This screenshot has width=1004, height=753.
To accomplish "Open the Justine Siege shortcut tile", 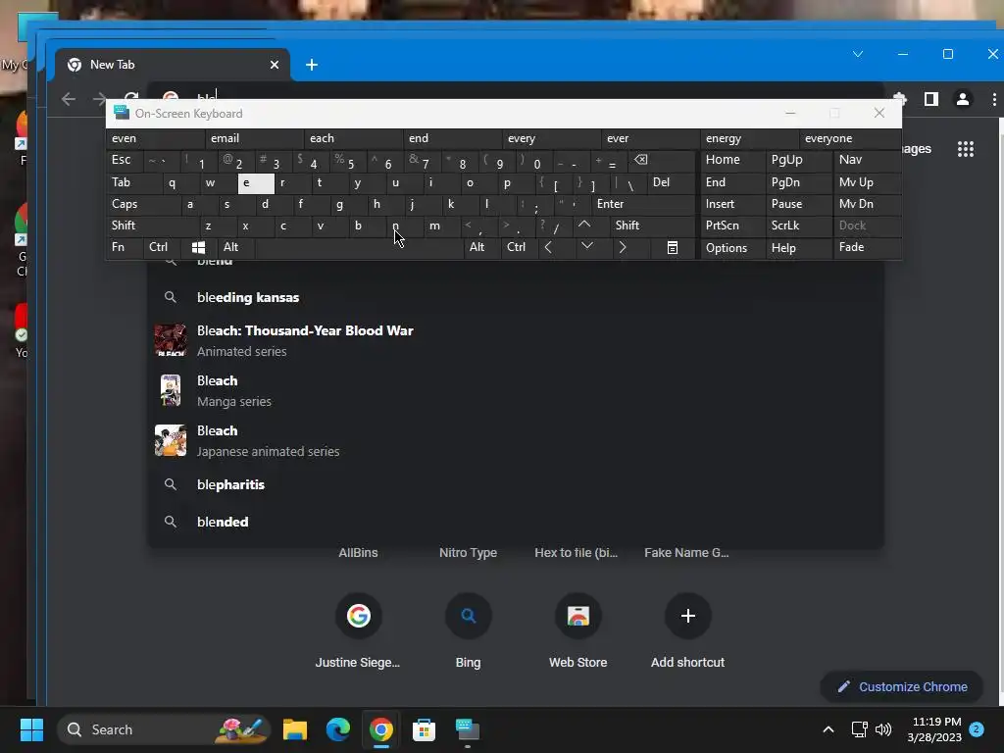I will (x=358, y=630).
